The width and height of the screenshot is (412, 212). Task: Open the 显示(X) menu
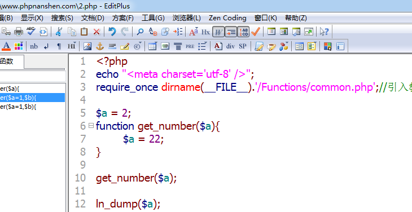[x=32, y=18]
